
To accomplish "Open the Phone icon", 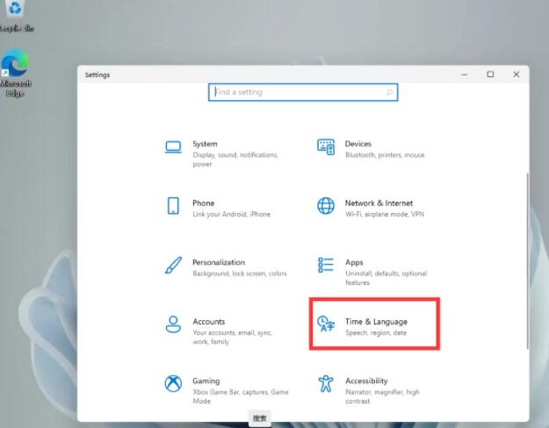I will pyautogui.click(x=173, y=205).
